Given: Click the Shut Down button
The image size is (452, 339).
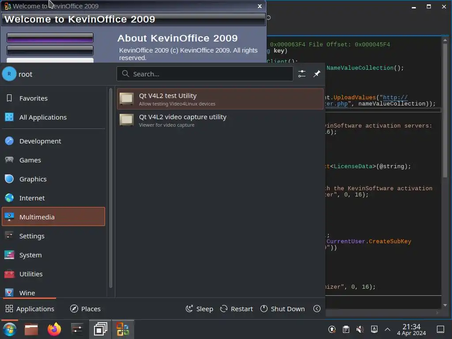Looking at the screenshot, I should [282, 309].
